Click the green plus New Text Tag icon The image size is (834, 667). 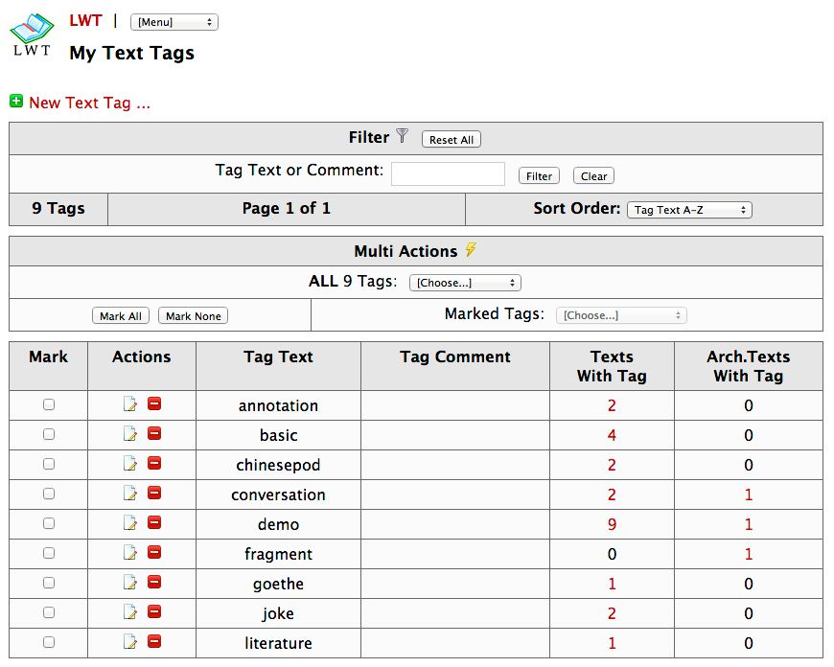coord(16,102)
